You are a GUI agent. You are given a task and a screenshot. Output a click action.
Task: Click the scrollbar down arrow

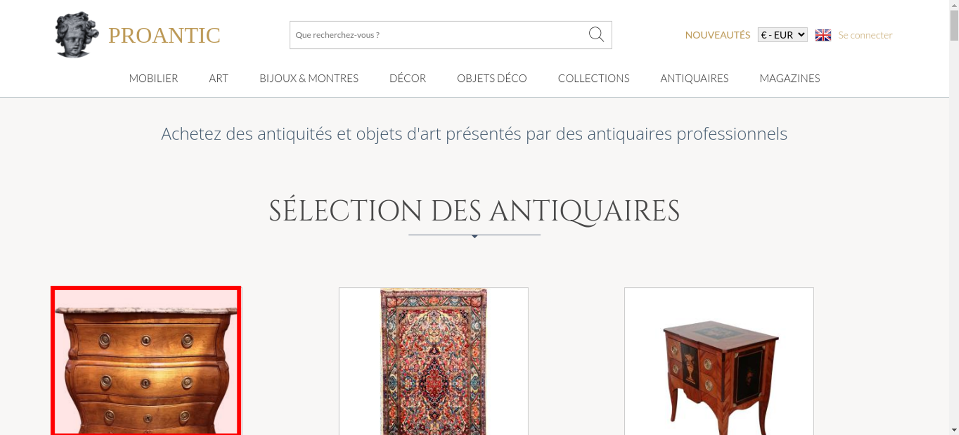click(954, 430)
